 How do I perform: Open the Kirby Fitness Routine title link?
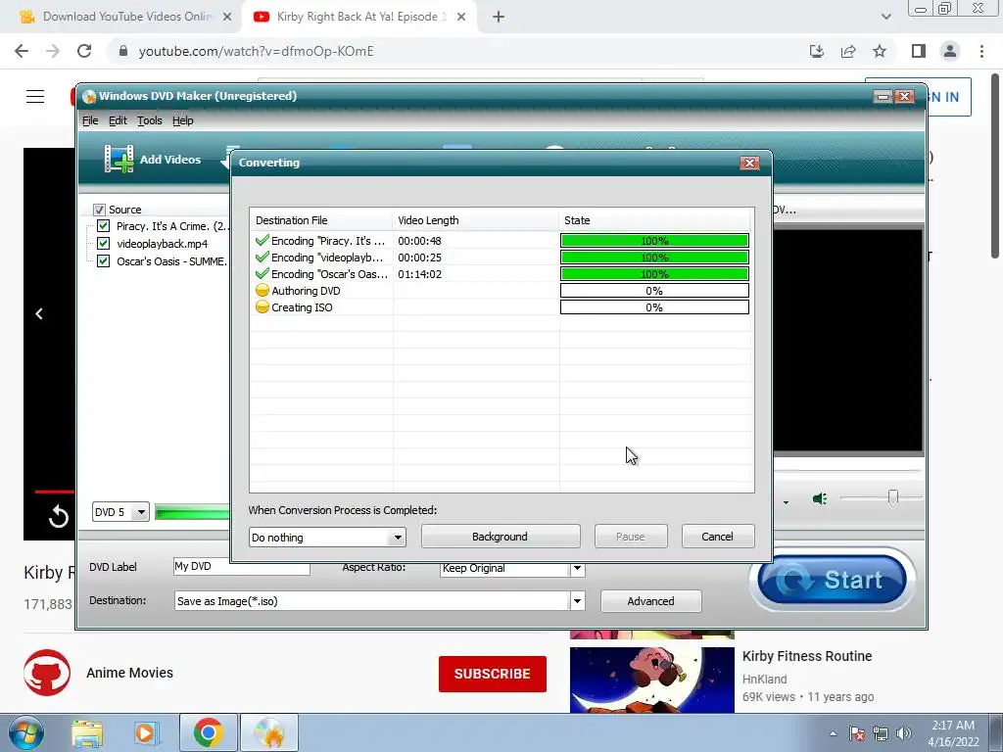(807, 656)
